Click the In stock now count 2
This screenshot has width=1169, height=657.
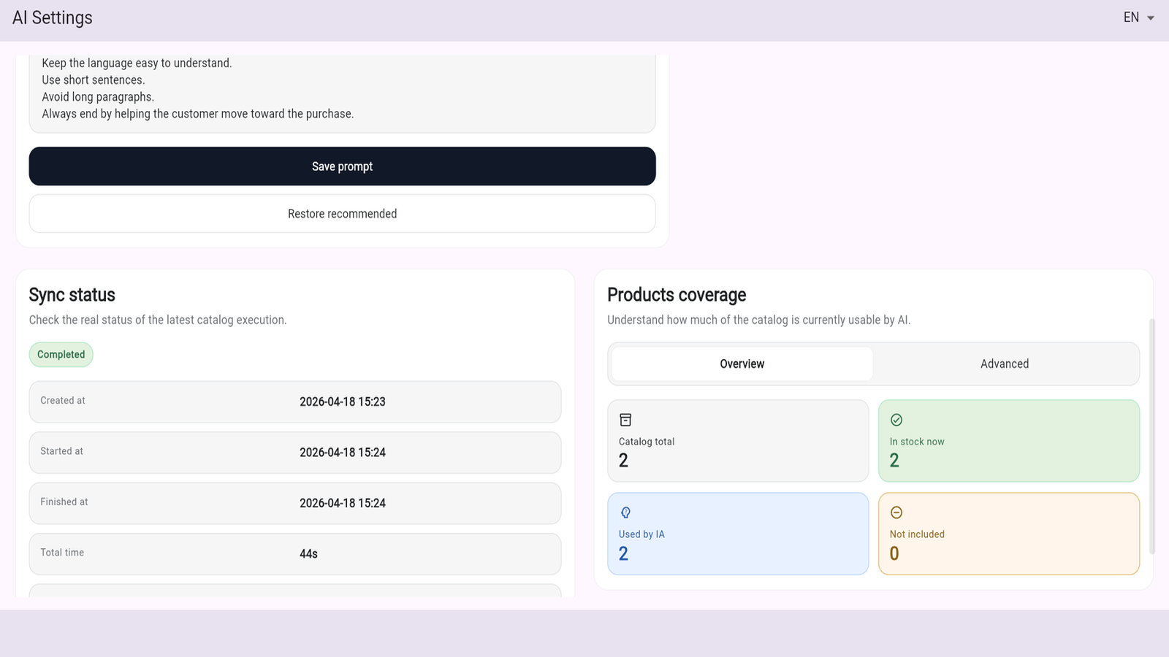[x=894, y=461]
